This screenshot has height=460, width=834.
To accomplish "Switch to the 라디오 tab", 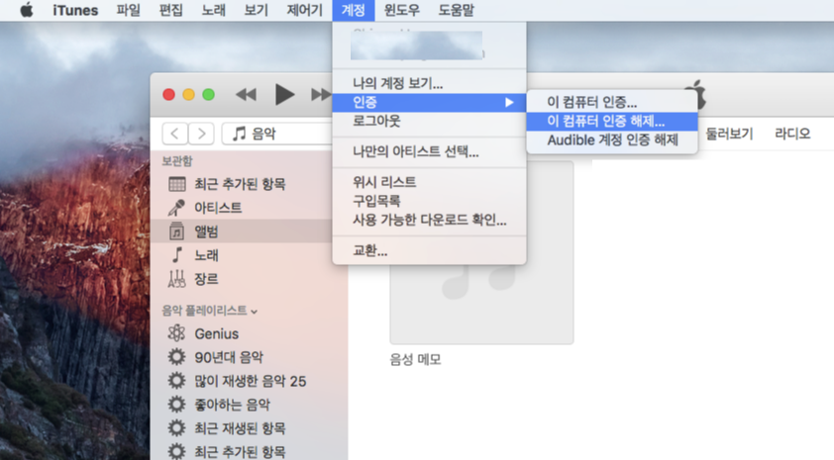I will (792, 134).
